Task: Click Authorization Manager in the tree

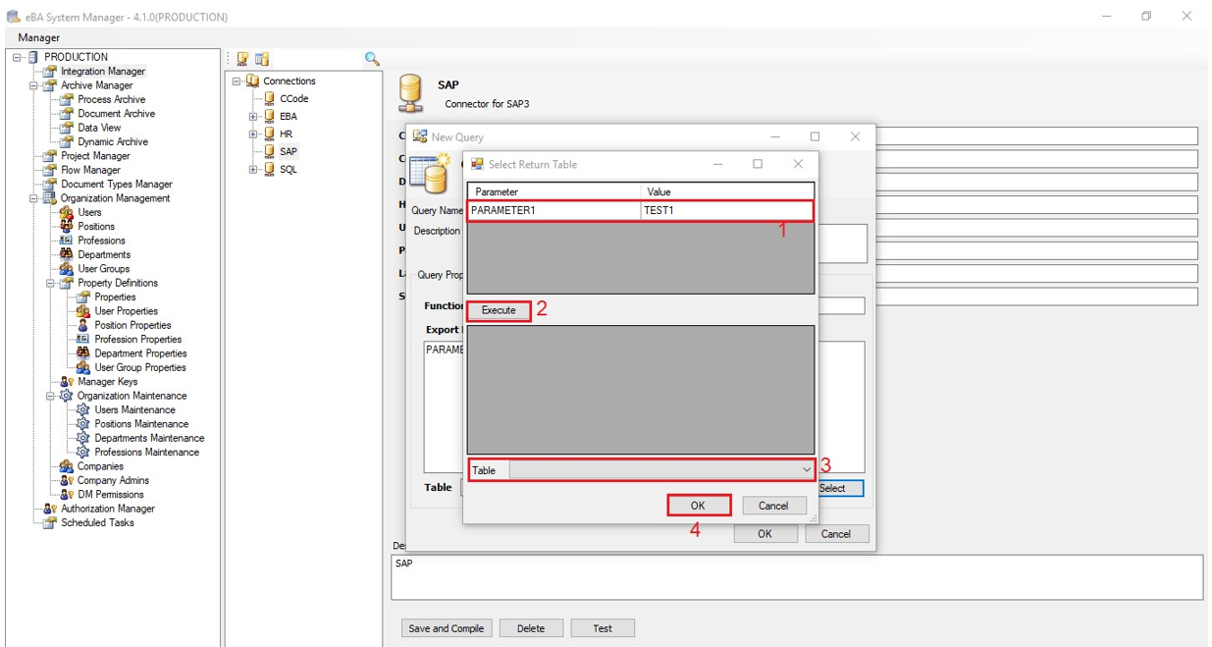Action: [107, 509]
